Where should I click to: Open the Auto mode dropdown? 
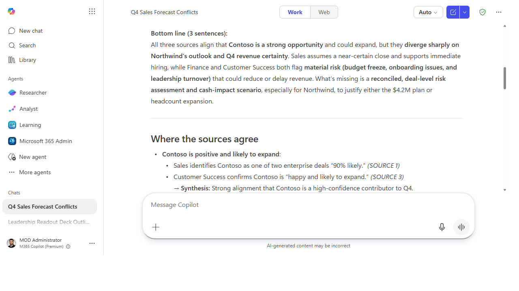pyautogui.click(x=428, y=12)
